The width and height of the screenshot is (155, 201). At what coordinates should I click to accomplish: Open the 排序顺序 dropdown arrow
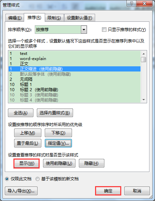[x=84, y=30]
